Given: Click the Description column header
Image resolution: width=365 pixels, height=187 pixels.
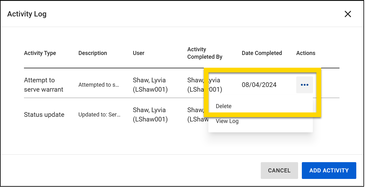Looking at the screenshot, I should [x=92, y=53].
